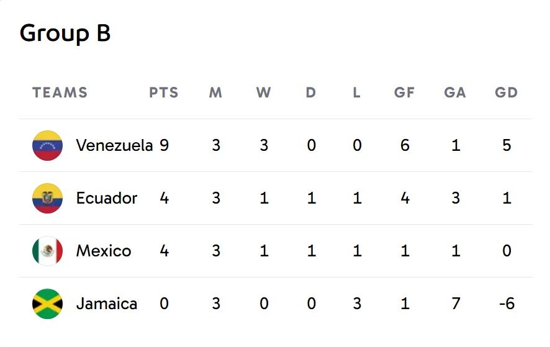Sort by the GD column header

point(507,93)
